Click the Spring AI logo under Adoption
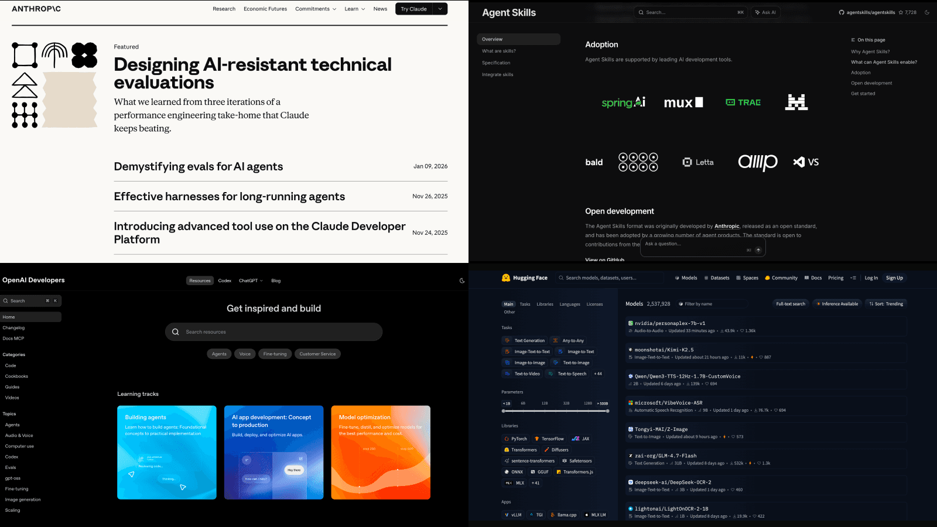The image size is (937, 527). tap(623, 102)
